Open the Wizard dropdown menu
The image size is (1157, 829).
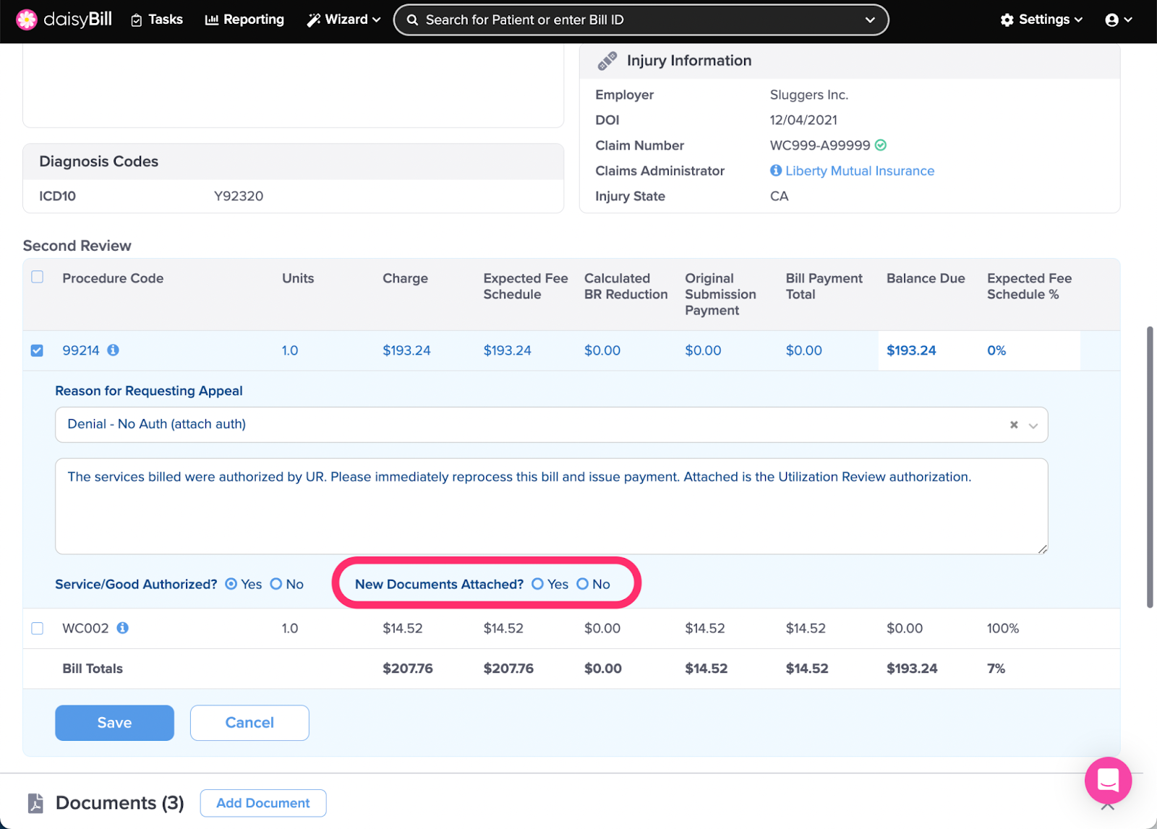point(343,20)
